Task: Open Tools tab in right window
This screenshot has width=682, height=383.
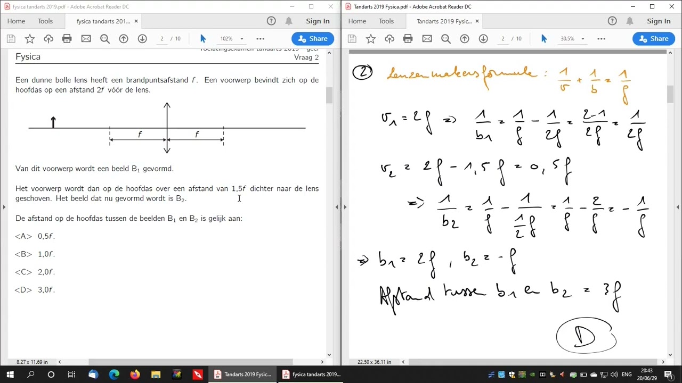Action: (x=386, y=21)
